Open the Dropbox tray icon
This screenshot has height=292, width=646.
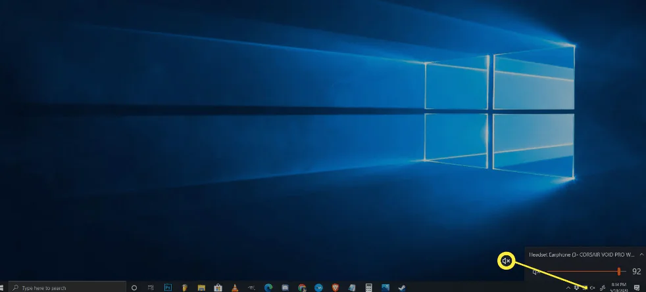[x=576, y=287]
